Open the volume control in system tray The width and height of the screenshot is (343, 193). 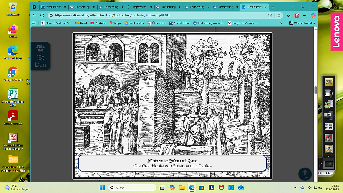(x=315, y=188)
